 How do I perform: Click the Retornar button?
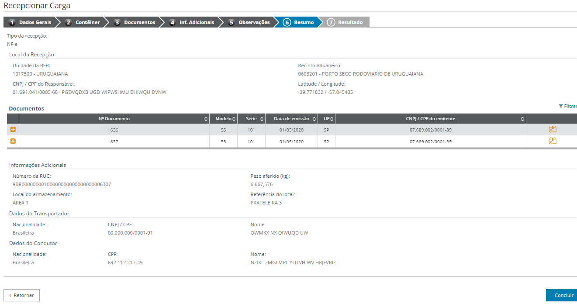tap(22, 295)
